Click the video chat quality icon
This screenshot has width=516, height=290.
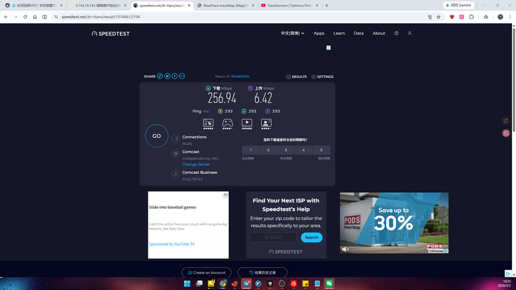pyautogui.click(x=266, y=123)
